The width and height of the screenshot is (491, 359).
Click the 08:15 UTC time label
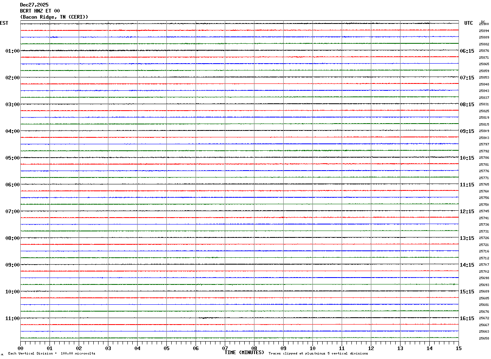(x=467, y=105)
